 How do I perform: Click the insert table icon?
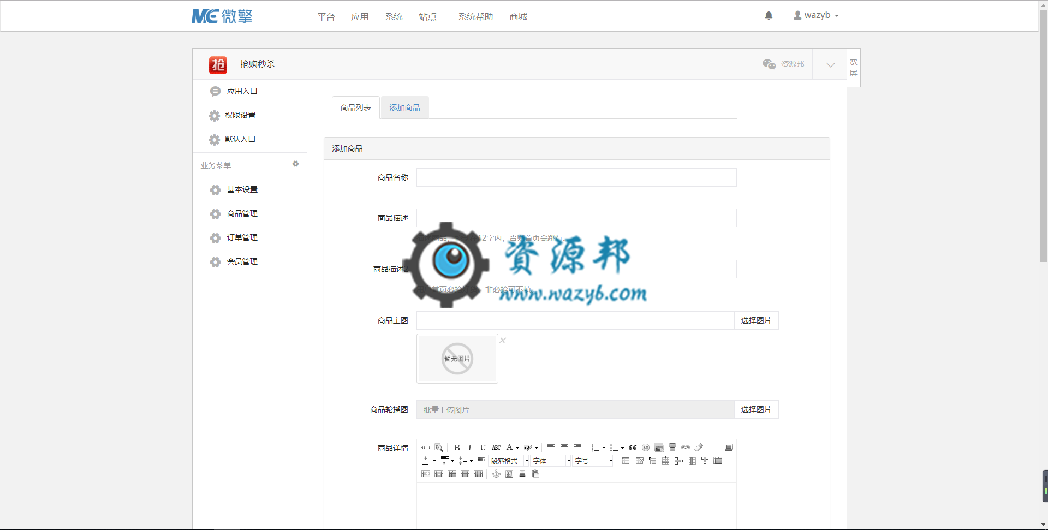click(626, 461)
